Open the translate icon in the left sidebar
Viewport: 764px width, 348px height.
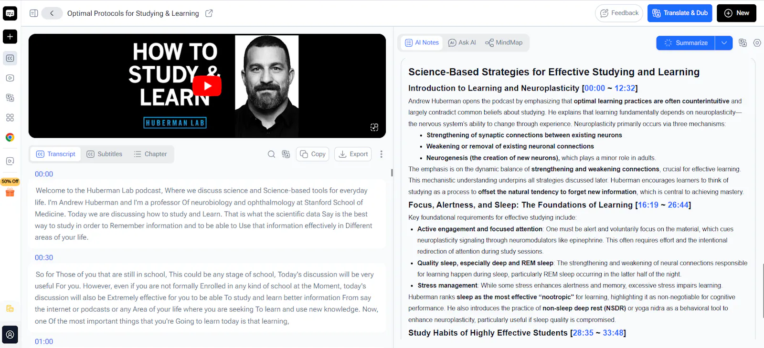click(10, 98)
